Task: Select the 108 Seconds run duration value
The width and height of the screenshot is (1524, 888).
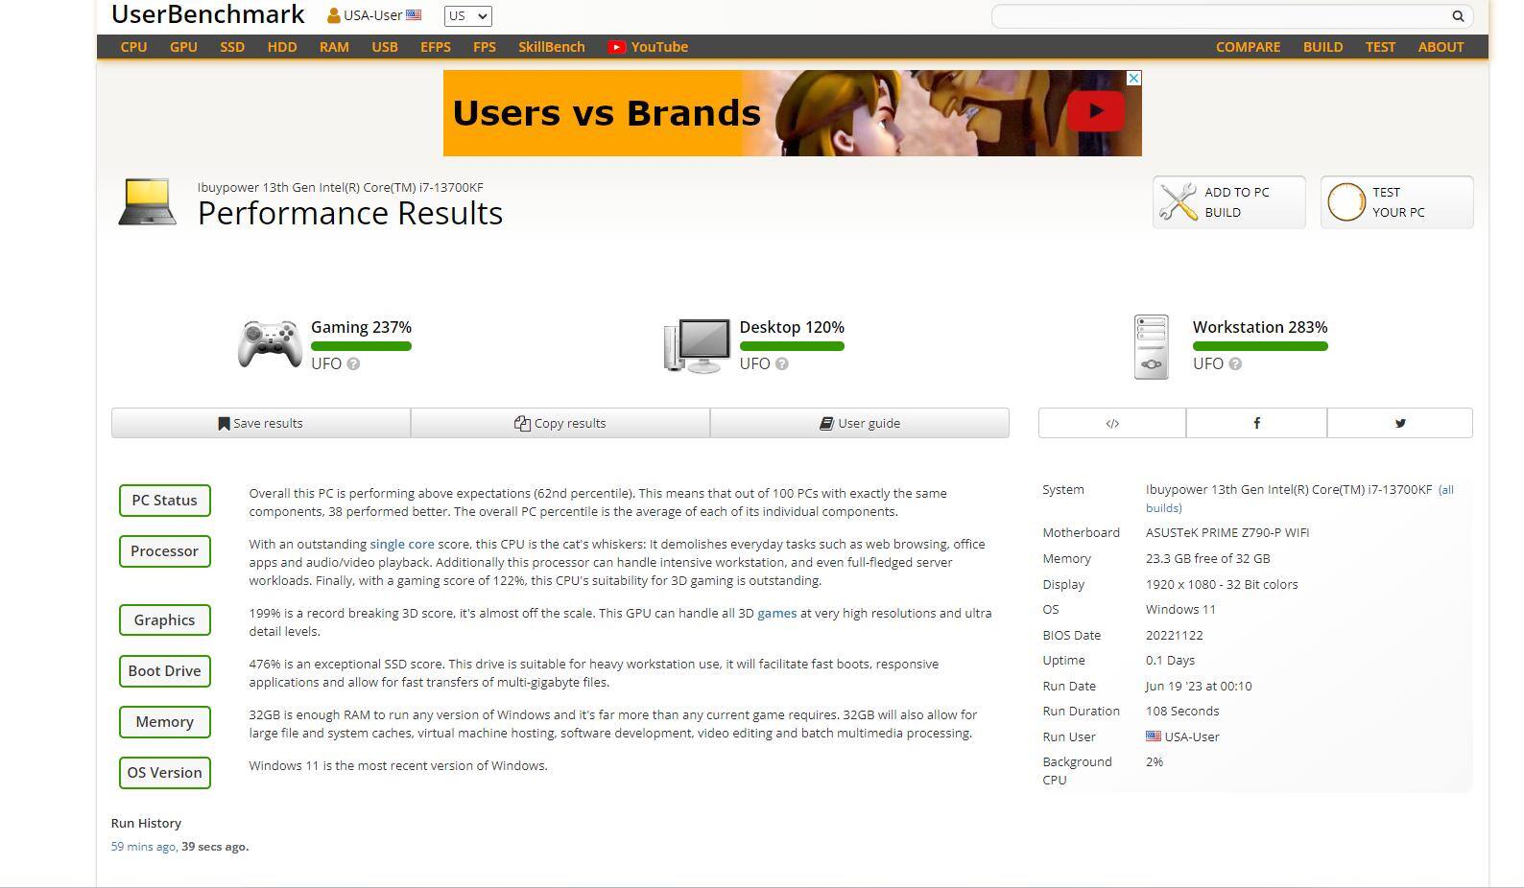Action: [x=1182, y=711]
